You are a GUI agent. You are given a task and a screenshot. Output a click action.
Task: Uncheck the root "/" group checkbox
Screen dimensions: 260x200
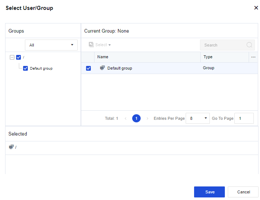(x=19, y=57)
